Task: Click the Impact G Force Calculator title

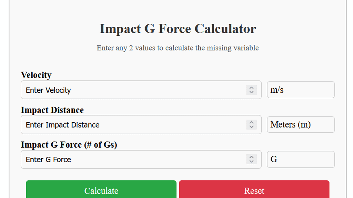Action: click(178, 29)
